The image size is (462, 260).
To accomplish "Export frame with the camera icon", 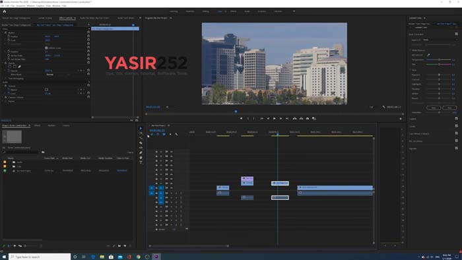I will (x=308, y=118).
